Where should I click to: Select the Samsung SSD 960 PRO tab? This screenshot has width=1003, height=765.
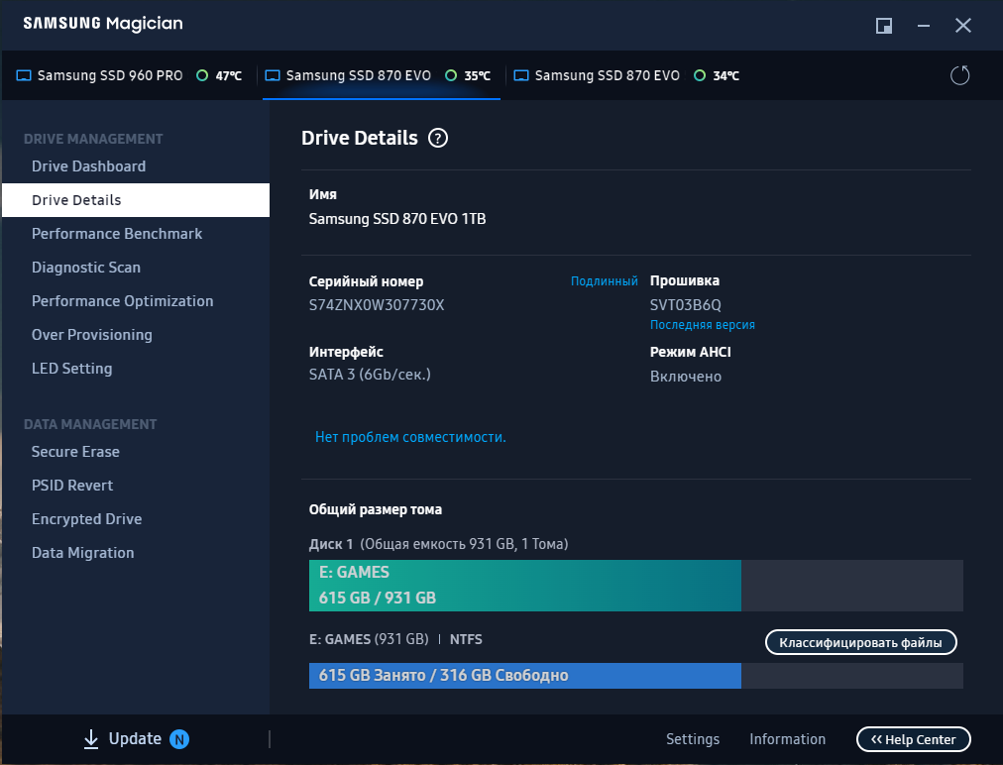[x=129, y=75]
